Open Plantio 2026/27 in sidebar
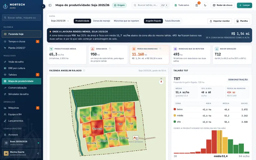Image resolution: width=256 pixels, height=160 pixels. pyautogui.click(x=21, y=48)
